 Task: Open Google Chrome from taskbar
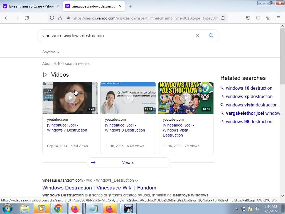[x=58, y=209]
